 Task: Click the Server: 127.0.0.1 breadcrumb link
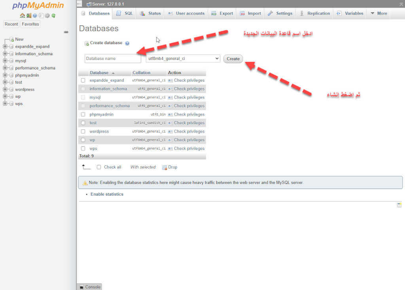click(x=108, y=4)
